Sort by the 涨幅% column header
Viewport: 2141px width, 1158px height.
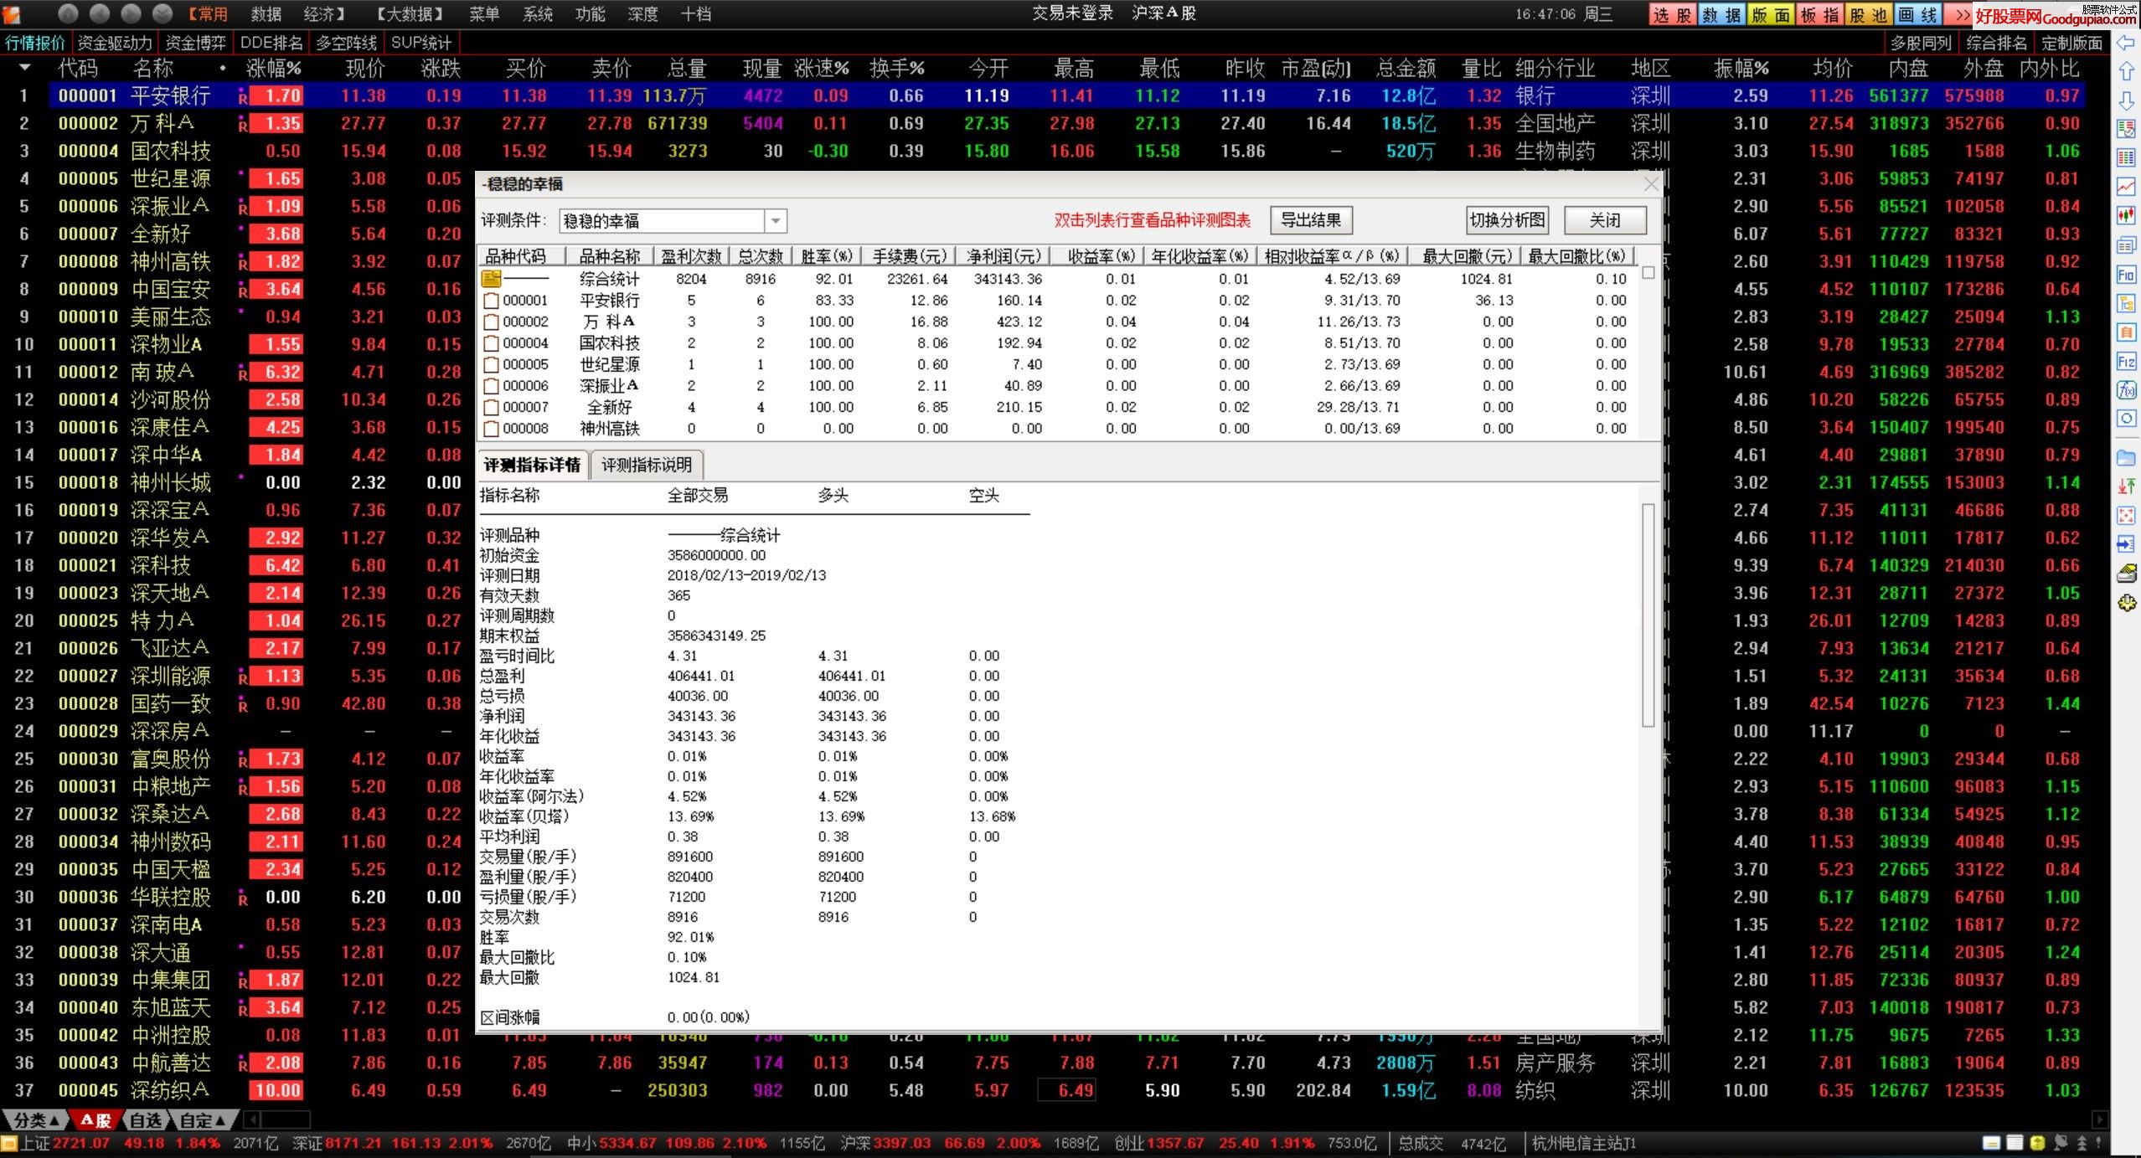[273, 68]
